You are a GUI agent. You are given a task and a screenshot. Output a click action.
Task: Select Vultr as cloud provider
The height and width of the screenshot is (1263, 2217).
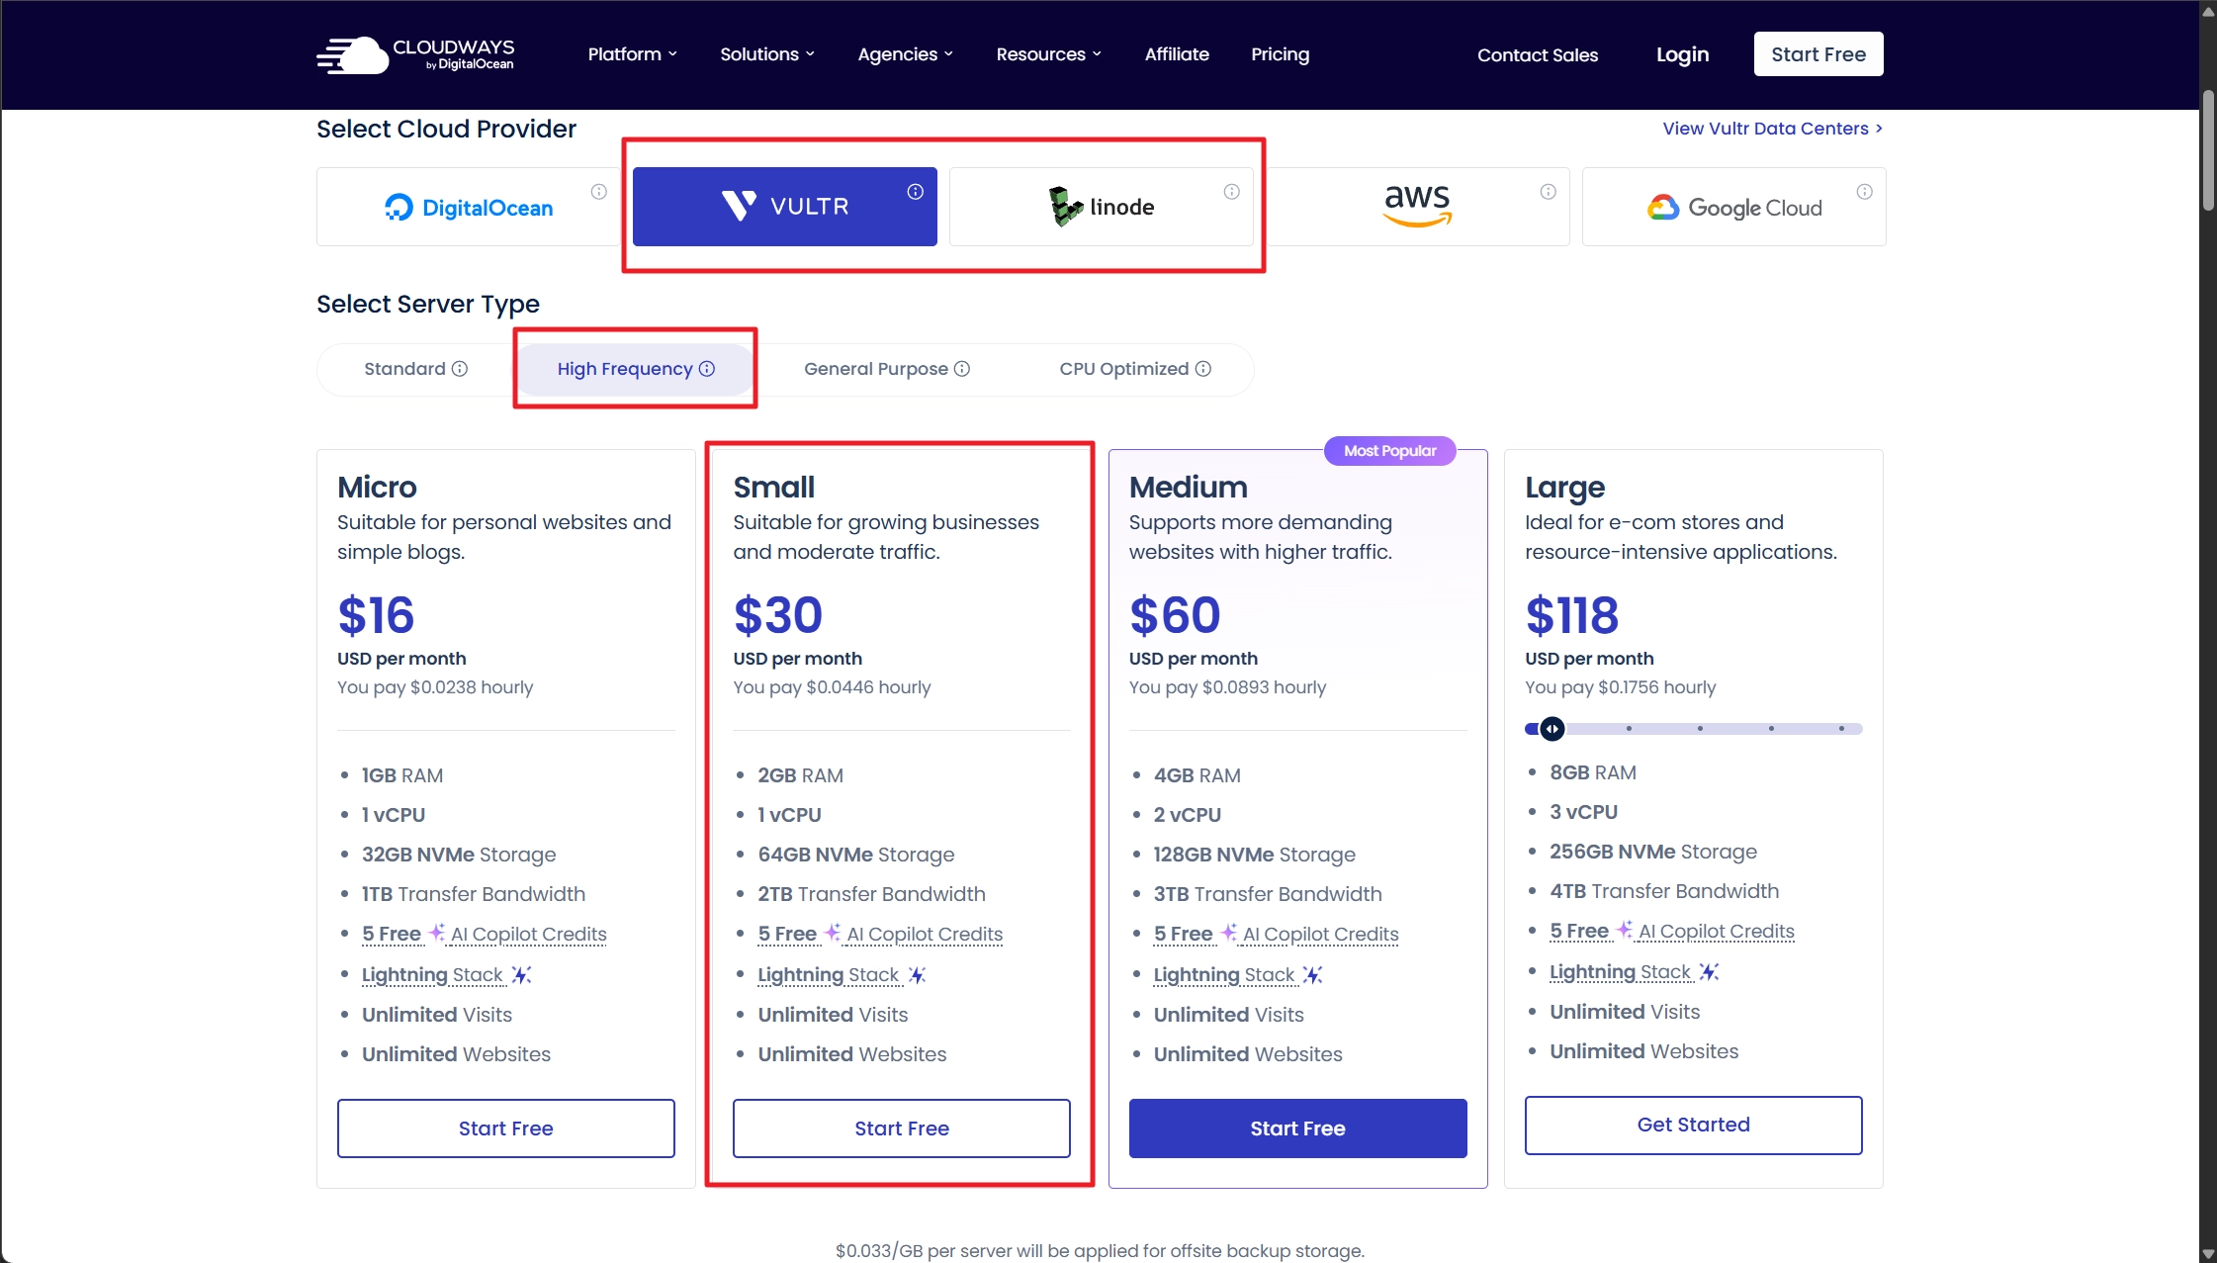click(x=785, y=207)
